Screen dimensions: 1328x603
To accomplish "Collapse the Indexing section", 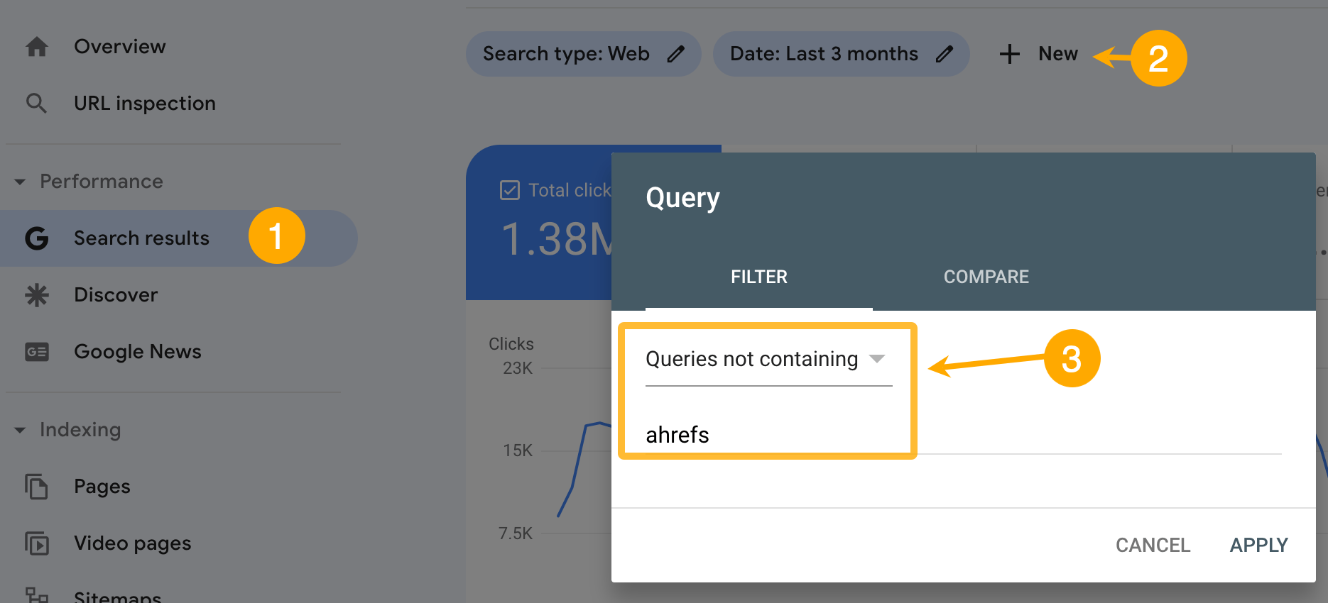I will [x=19, y=429].
